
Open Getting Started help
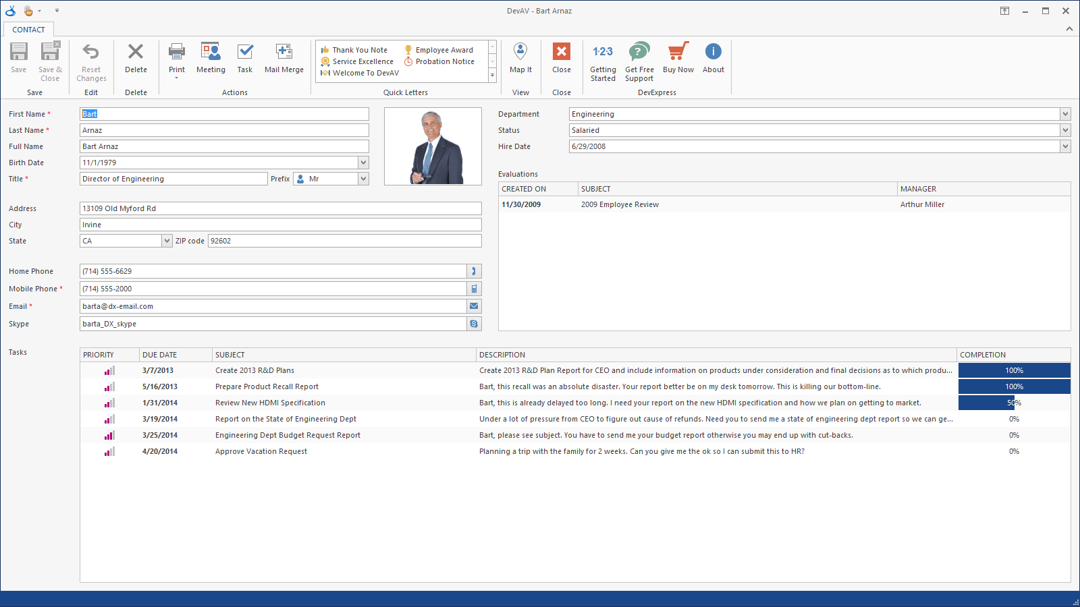pyautogui.click(x=603, y=59)
